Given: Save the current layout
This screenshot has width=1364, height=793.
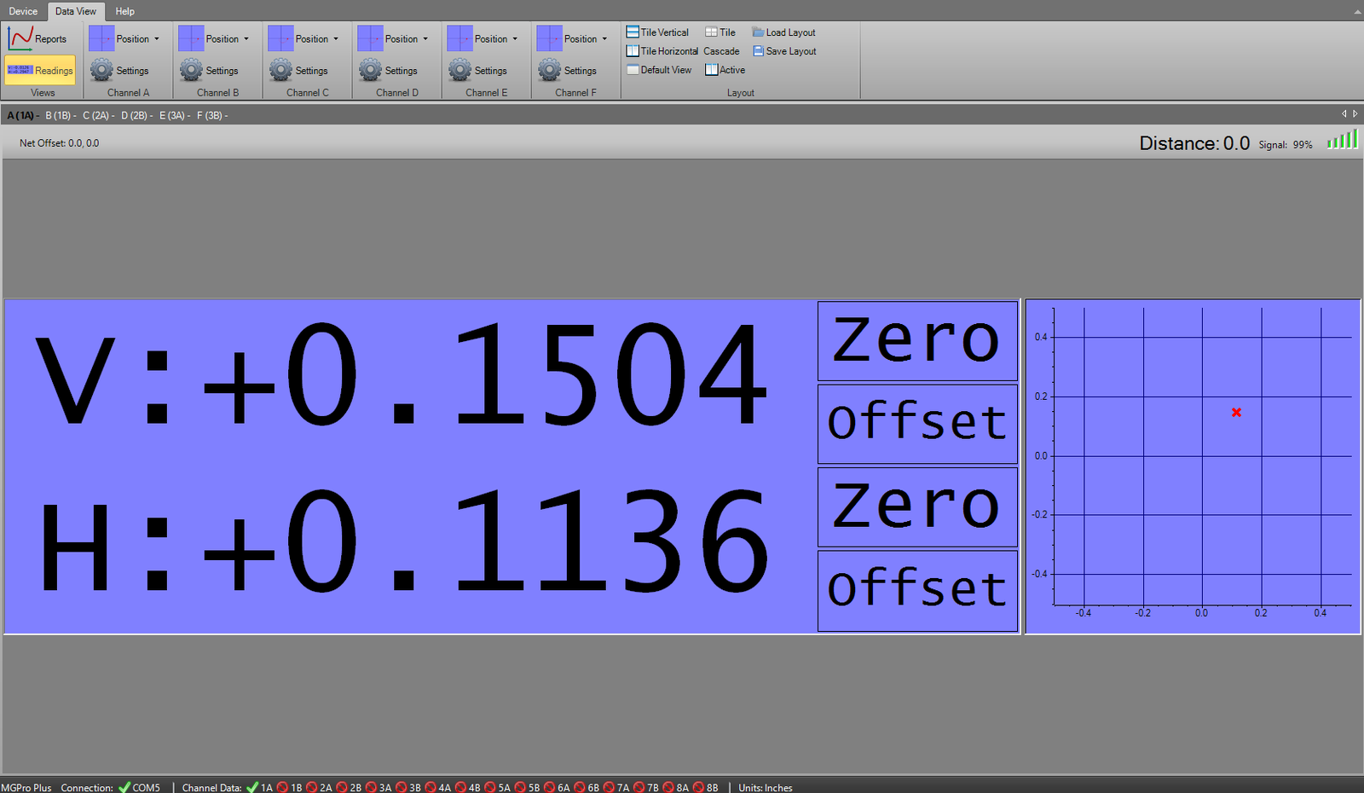Looking at the screenshot, I should pyautogui.click(x=784, y=51).
